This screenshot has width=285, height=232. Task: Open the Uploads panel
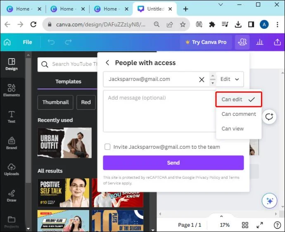(12, 169)
